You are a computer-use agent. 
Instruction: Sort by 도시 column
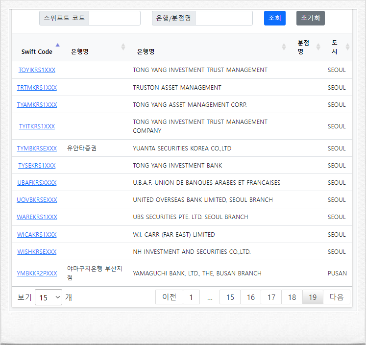347,47
